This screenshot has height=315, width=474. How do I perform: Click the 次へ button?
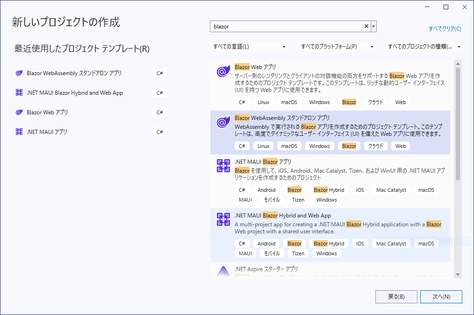(441, 296)
